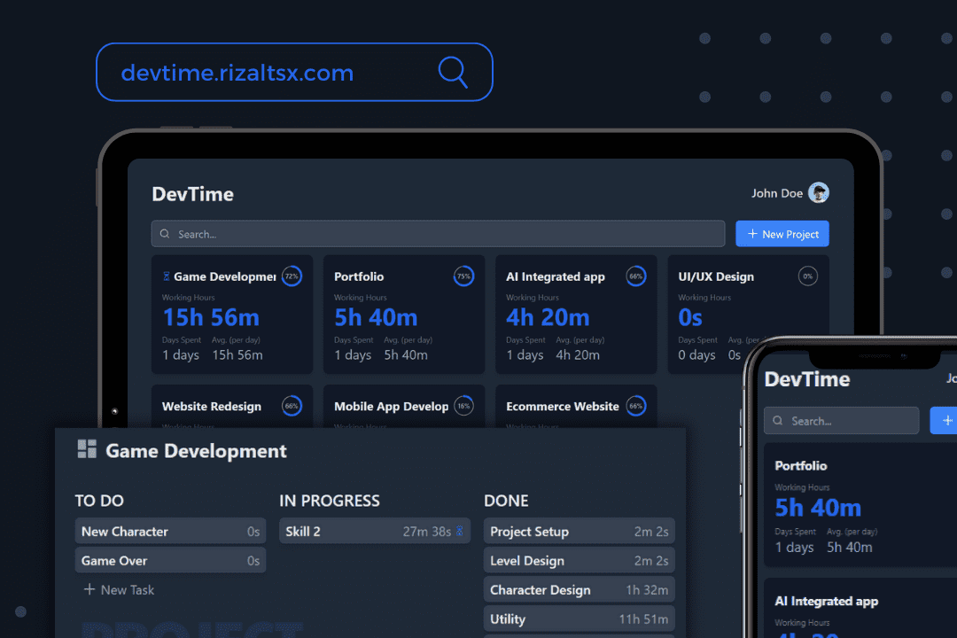Open the Game Development project card title
The width and height of the screenshot is (957, 638).
pos(224,276)
